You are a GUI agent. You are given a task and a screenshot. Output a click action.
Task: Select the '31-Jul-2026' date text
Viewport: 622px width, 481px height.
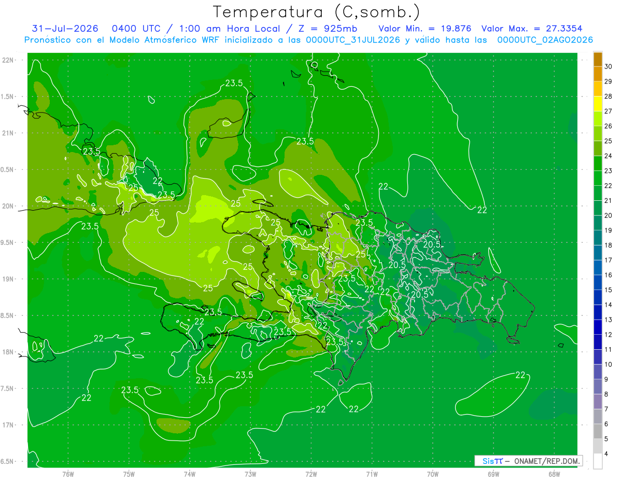click(x=65, y=29)
